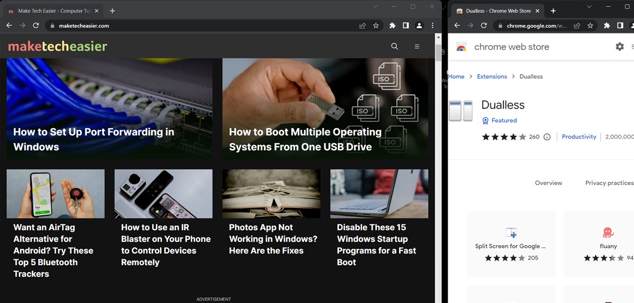Share the Chrome Web Store page via share icon
This screenshot has height=303, width=634.
pyautogui.click(x=577, y=26)
